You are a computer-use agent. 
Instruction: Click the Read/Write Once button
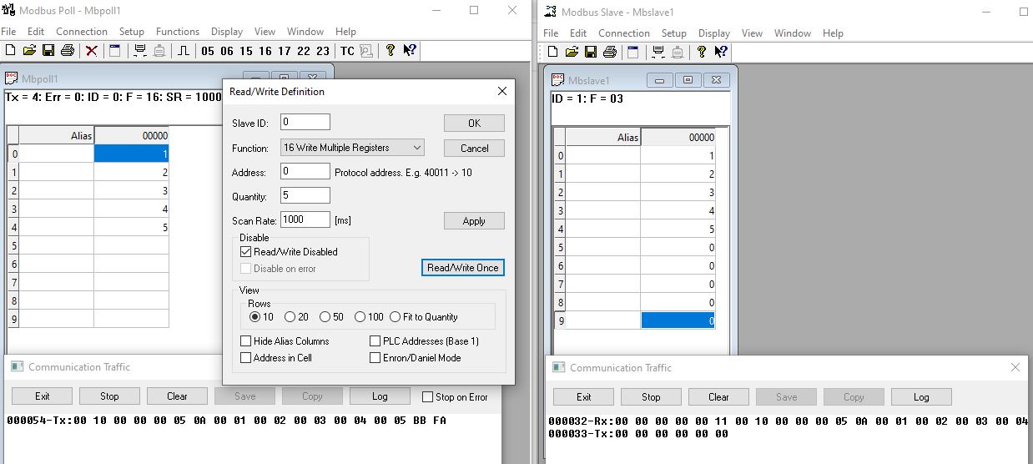click(x=463, y=268)
